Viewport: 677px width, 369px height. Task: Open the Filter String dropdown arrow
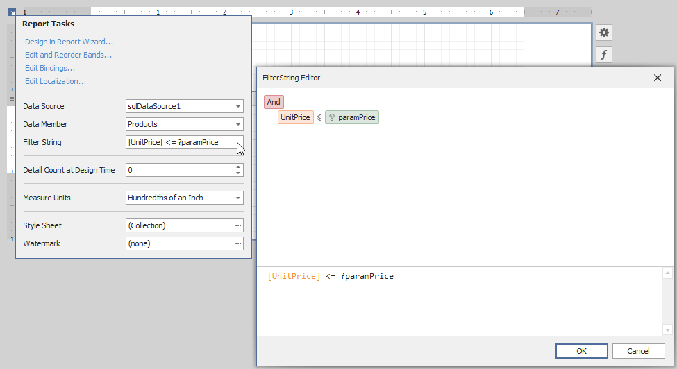pos(238,143)
